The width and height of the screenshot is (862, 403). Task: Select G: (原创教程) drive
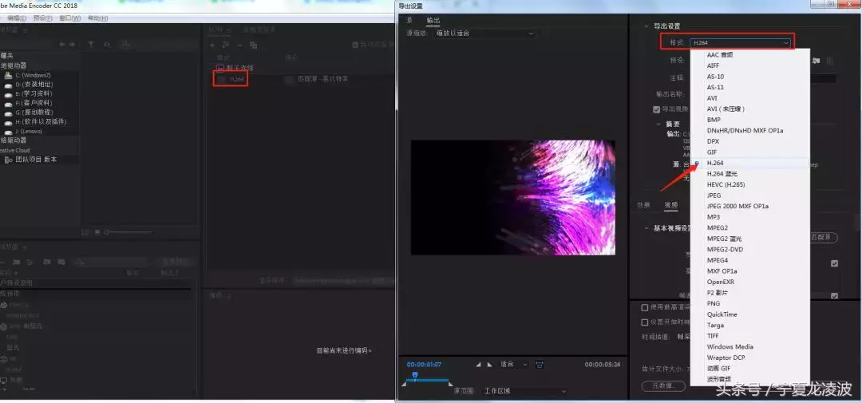(x=33, y=113)
